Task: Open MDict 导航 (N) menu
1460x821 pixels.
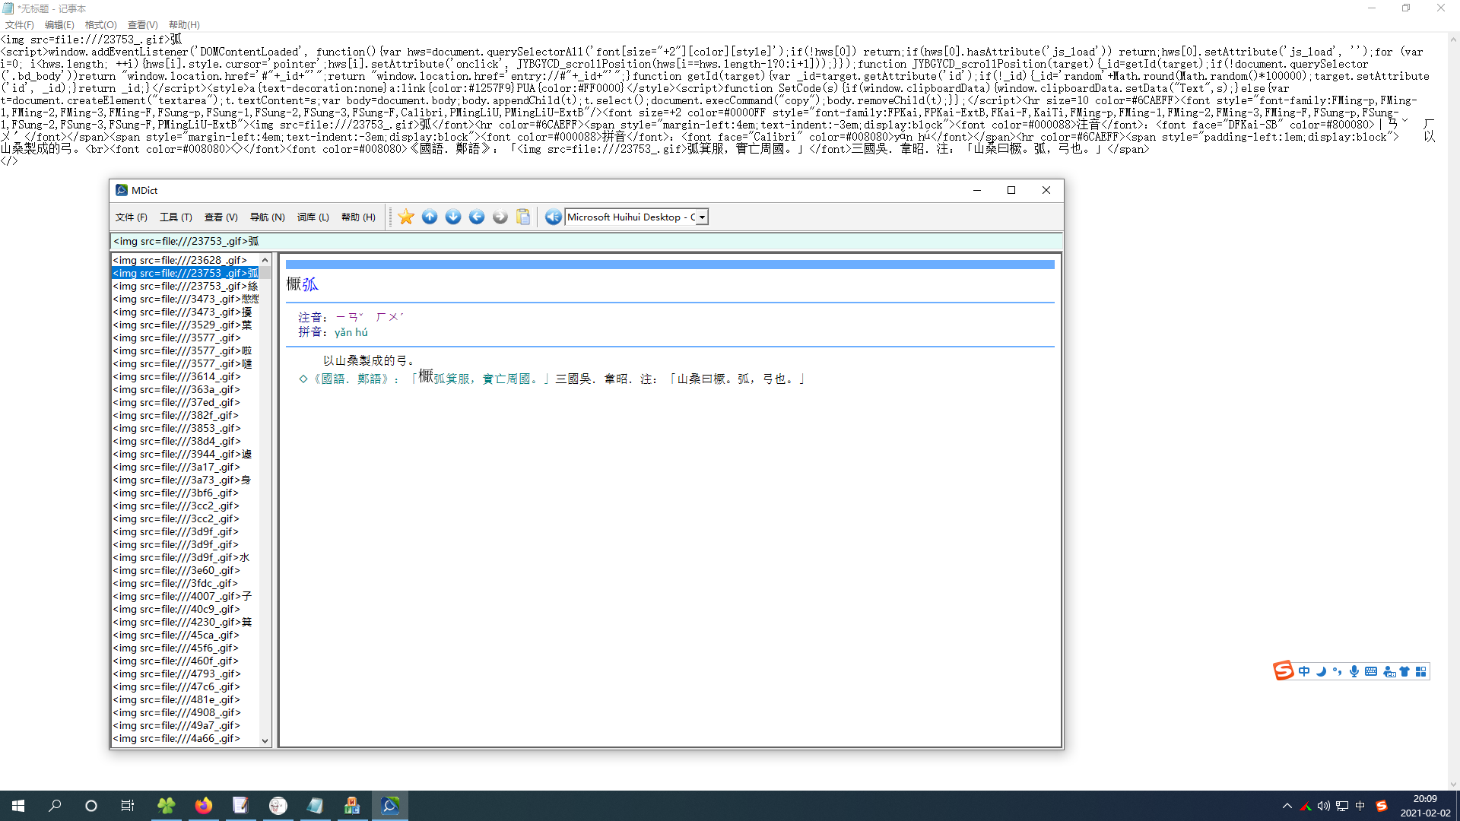Action: pos(268,217)
